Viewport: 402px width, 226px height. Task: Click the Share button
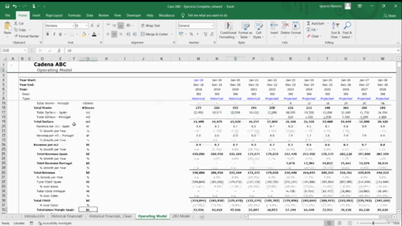389,16
